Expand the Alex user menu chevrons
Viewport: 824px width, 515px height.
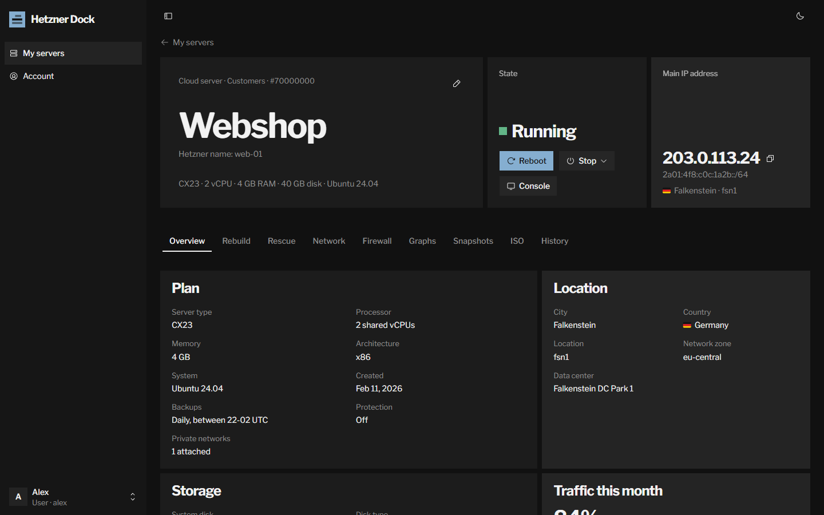point(133,497)
